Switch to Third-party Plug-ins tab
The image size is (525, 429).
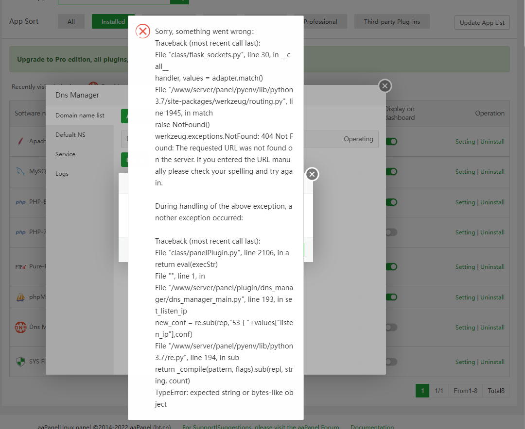[x=392, y=21]
